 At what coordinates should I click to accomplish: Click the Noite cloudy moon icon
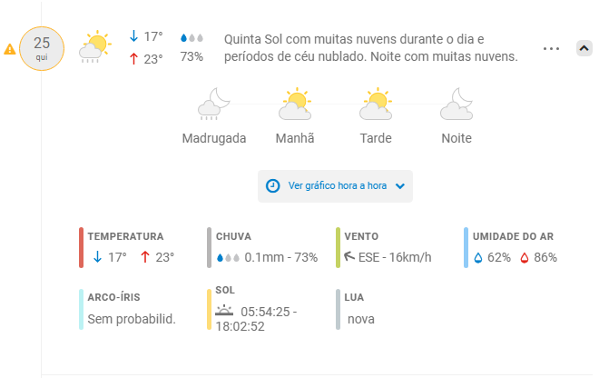pos(457,104)
